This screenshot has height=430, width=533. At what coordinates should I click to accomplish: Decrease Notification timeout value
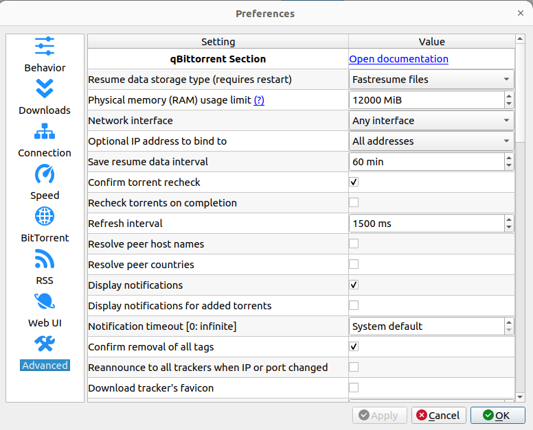pos(509,331)
